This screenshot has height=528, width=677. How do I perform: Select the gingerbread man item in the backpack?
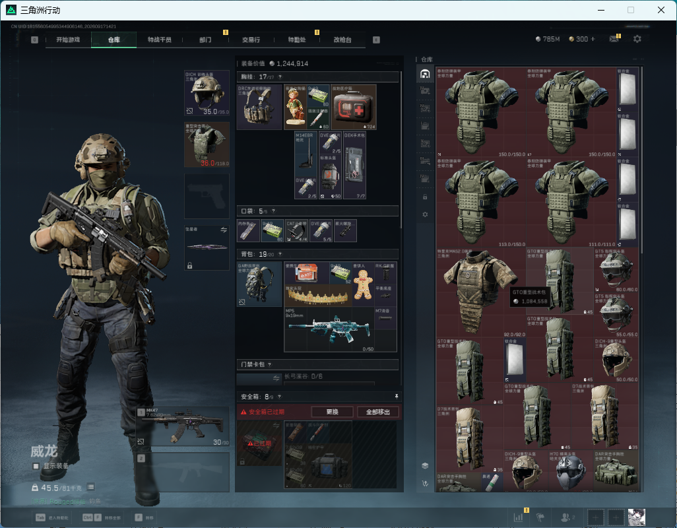[x=363, y=284]
